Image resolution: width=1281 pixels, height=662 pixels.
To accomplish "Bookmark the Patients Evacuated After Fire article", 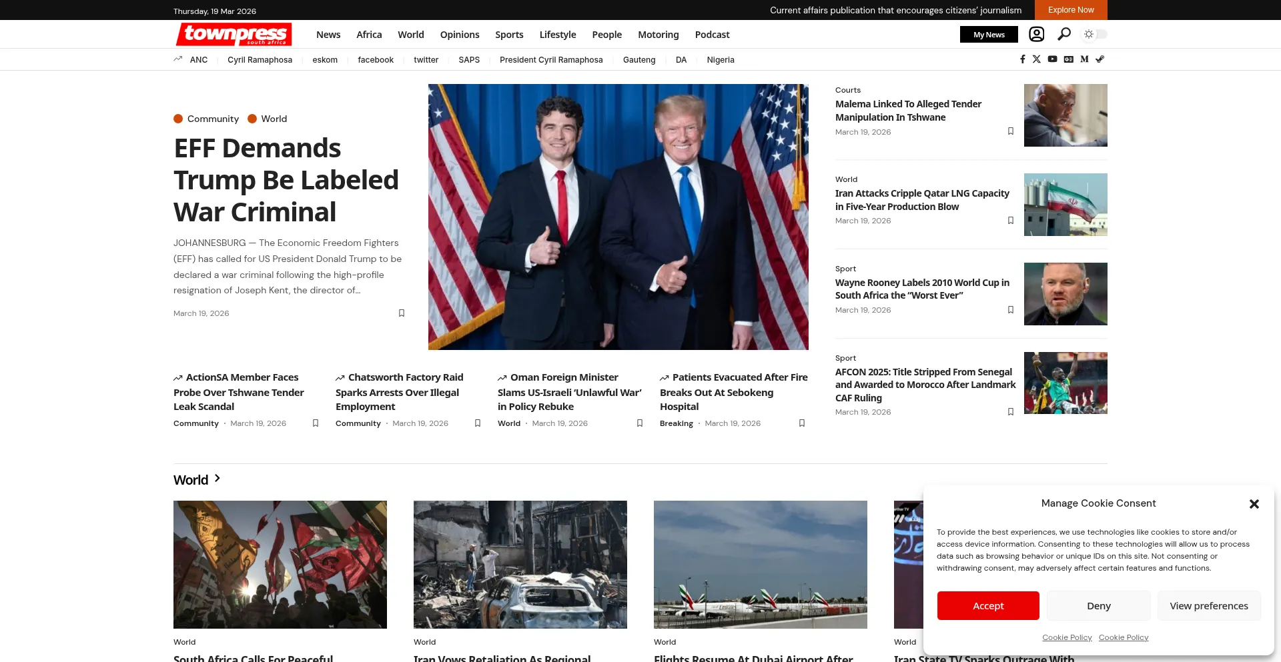I will 802,423.
